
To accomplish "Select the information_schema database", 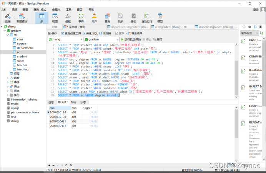I will [x=24, y=100].
